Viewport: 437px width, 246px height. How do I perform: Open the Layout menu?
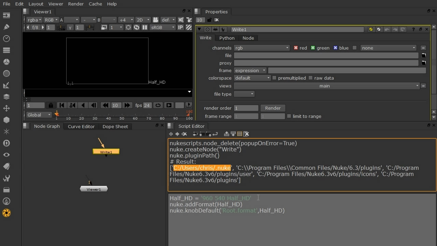(36, 4)
